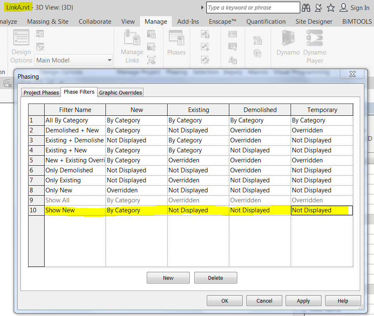This screenshot has width=374, height=316.
Task: Click the 'Temporary' column header
Action: coord(322,110)
